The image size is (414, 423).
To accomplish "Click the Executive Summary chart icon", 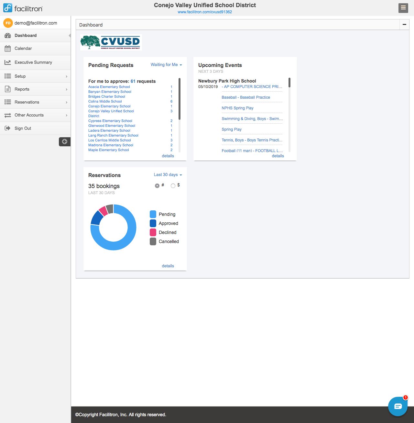I will click(x=8, y=62).
